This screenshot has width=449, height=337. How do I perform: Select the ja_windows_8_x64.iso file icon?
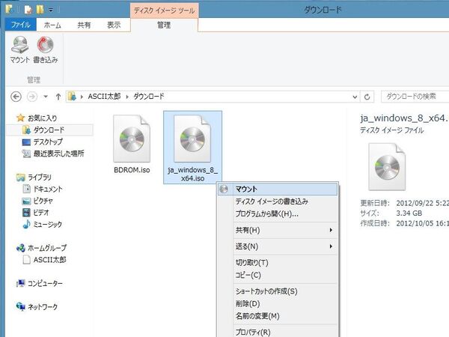coord(192,139)
